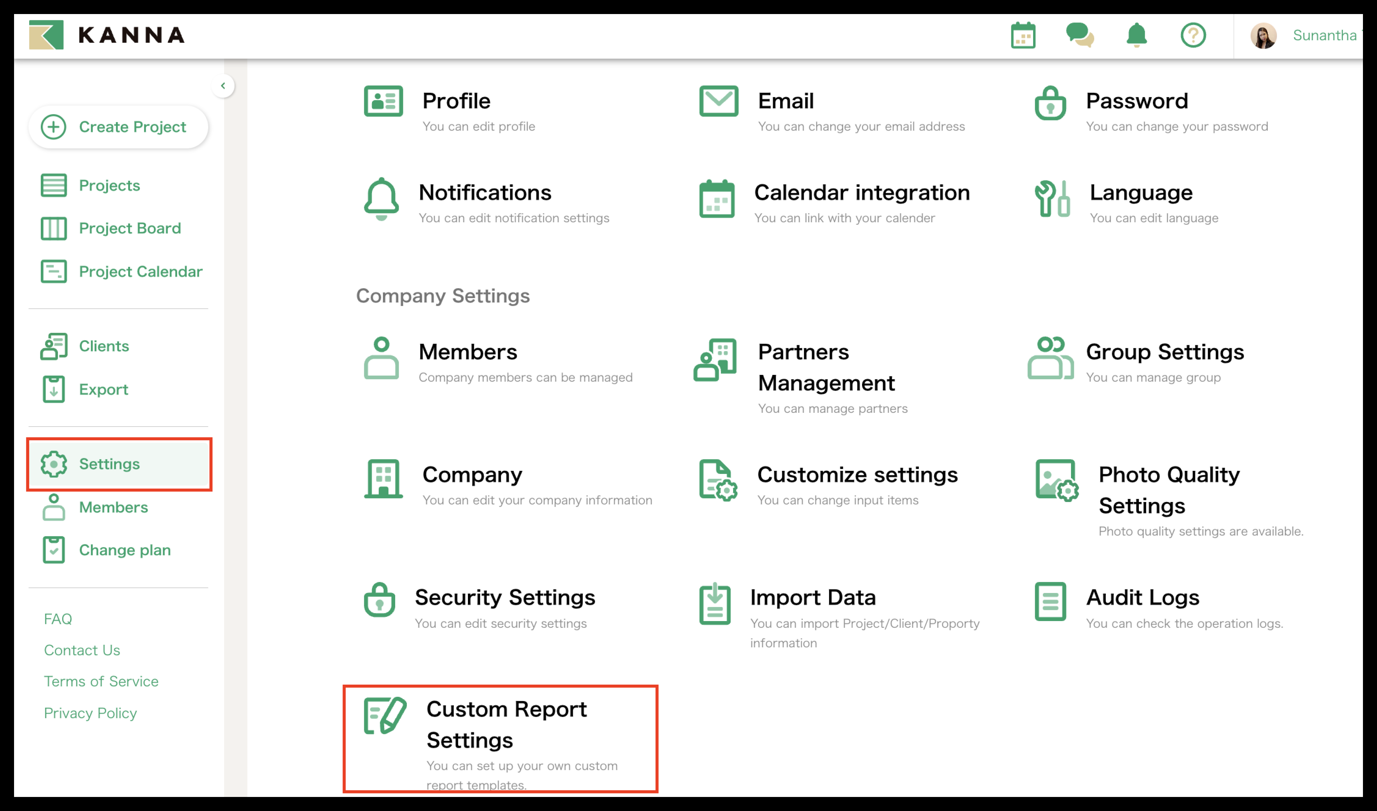
Task: Click the Custom Report Settings icon
Action: click(385, 716)
